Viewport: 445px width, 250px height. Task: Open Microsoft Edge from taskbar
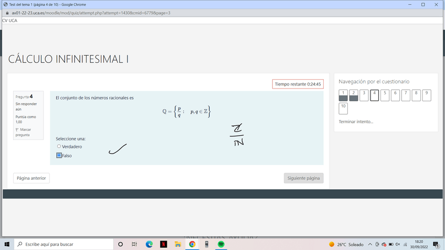coord(149,244)
